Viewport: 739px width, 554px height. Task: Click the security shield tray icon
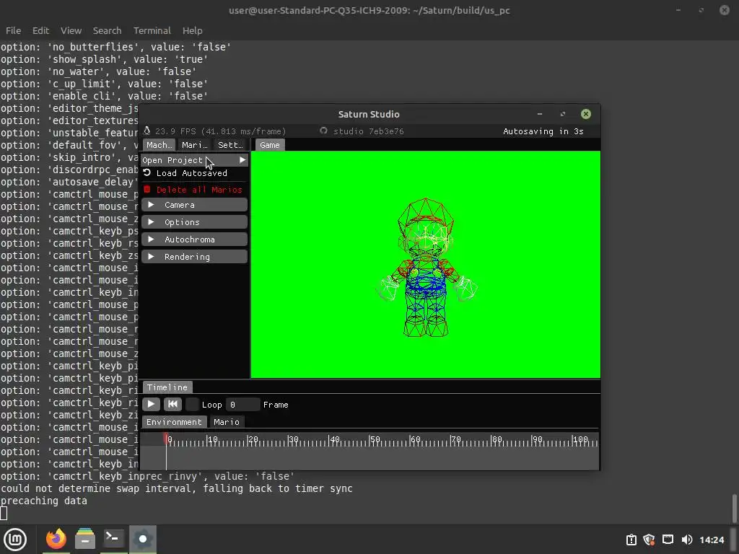coord(649,540)
